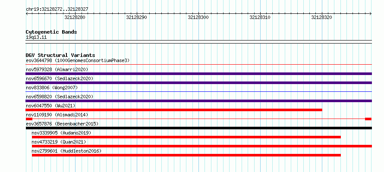Open the nsv6047550 (Wu2021) variant label
Image resolution: width=384 pixels, height=172 pixels.
[50, 106]
